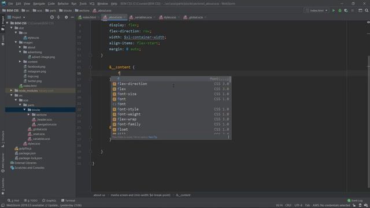Click the IDE notifications icon in status bar
The width and height of the screenshot is (370, 208).
[366, 206]
